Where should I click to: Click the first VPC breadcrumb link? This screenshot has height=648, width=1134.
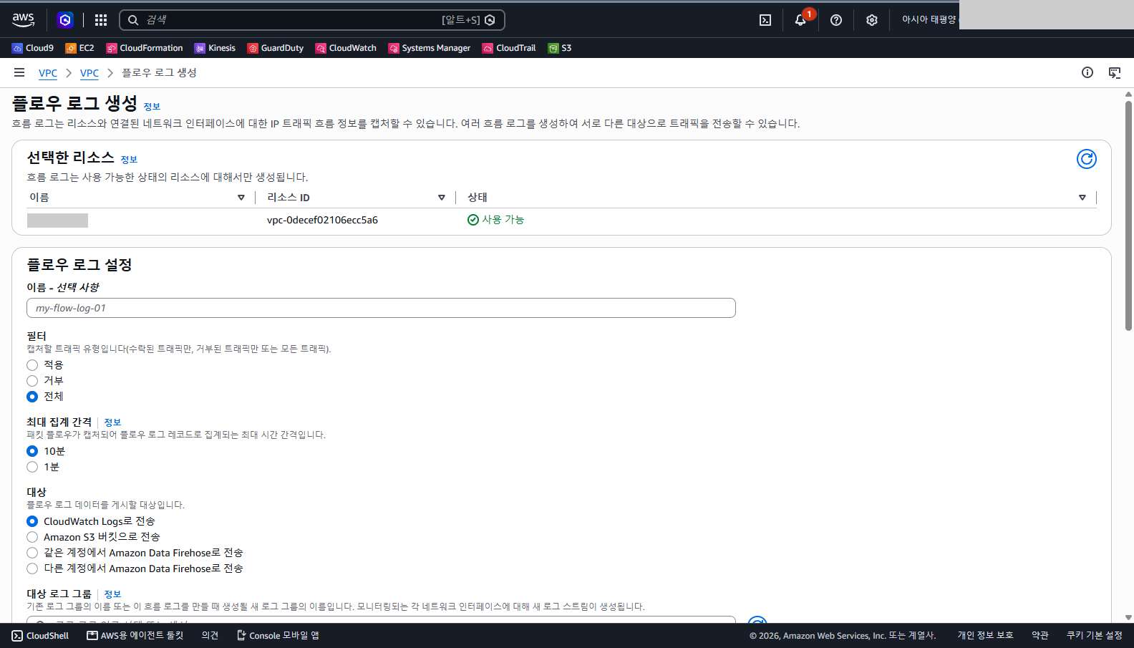click(x=48, y=73)
